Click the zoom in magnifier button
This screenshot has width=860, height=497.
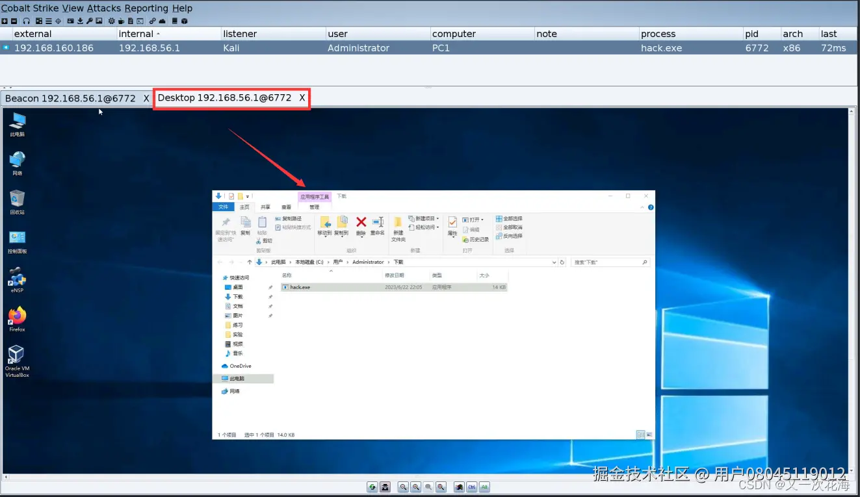[x=416, y=487]
